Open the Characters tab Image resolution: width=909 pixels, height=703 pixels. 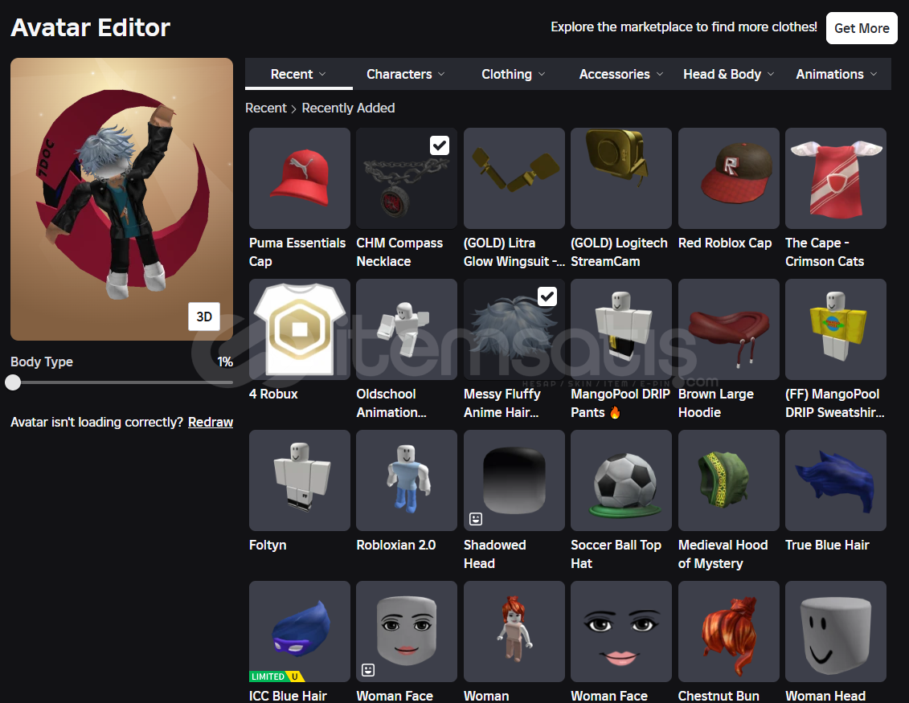[x=406, y=74]
